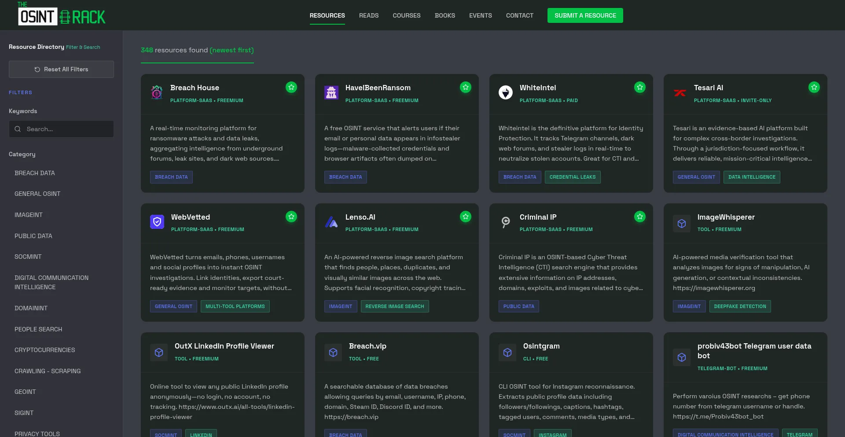Click the featured star badge on Breach House
The image size is (845, 437).
[x=291, y=87]
